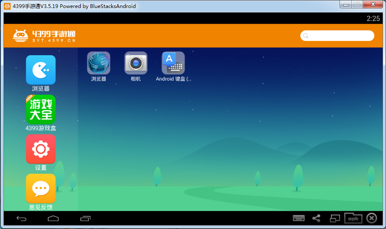The image size is (386, 229).
Task: Open the sidebar 浏览器 Pac-Man icon
Action: coord(41,70)
